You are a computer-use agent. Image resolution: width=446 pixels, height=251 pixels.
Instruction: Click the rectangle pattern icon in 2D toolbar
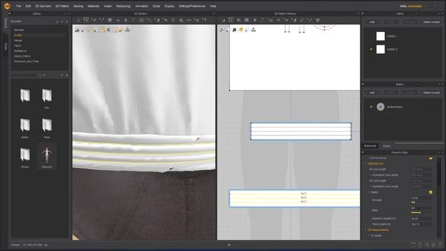click(247, 20)
